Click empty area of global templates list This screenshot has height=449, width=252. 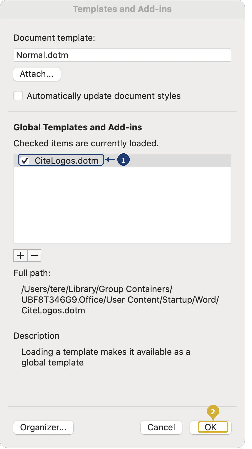coord(122,207)
